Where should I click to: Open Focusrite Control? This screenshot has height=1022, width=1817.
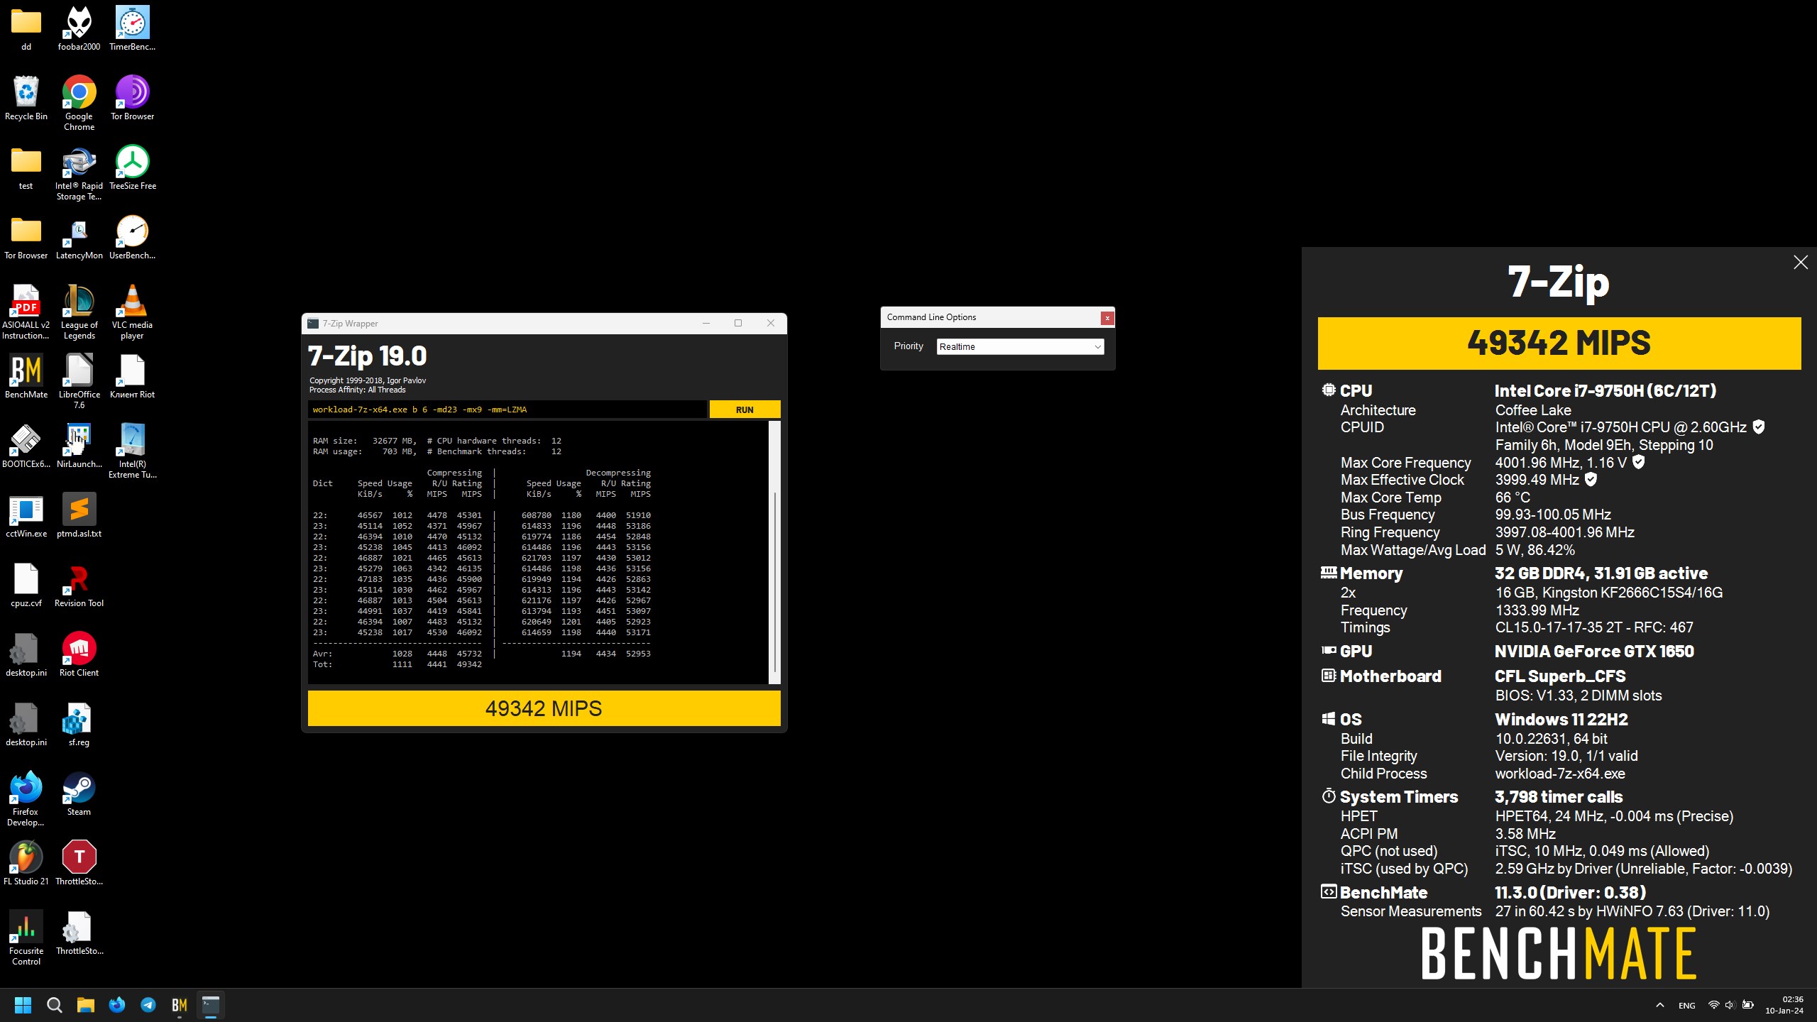tap(26, 938)
